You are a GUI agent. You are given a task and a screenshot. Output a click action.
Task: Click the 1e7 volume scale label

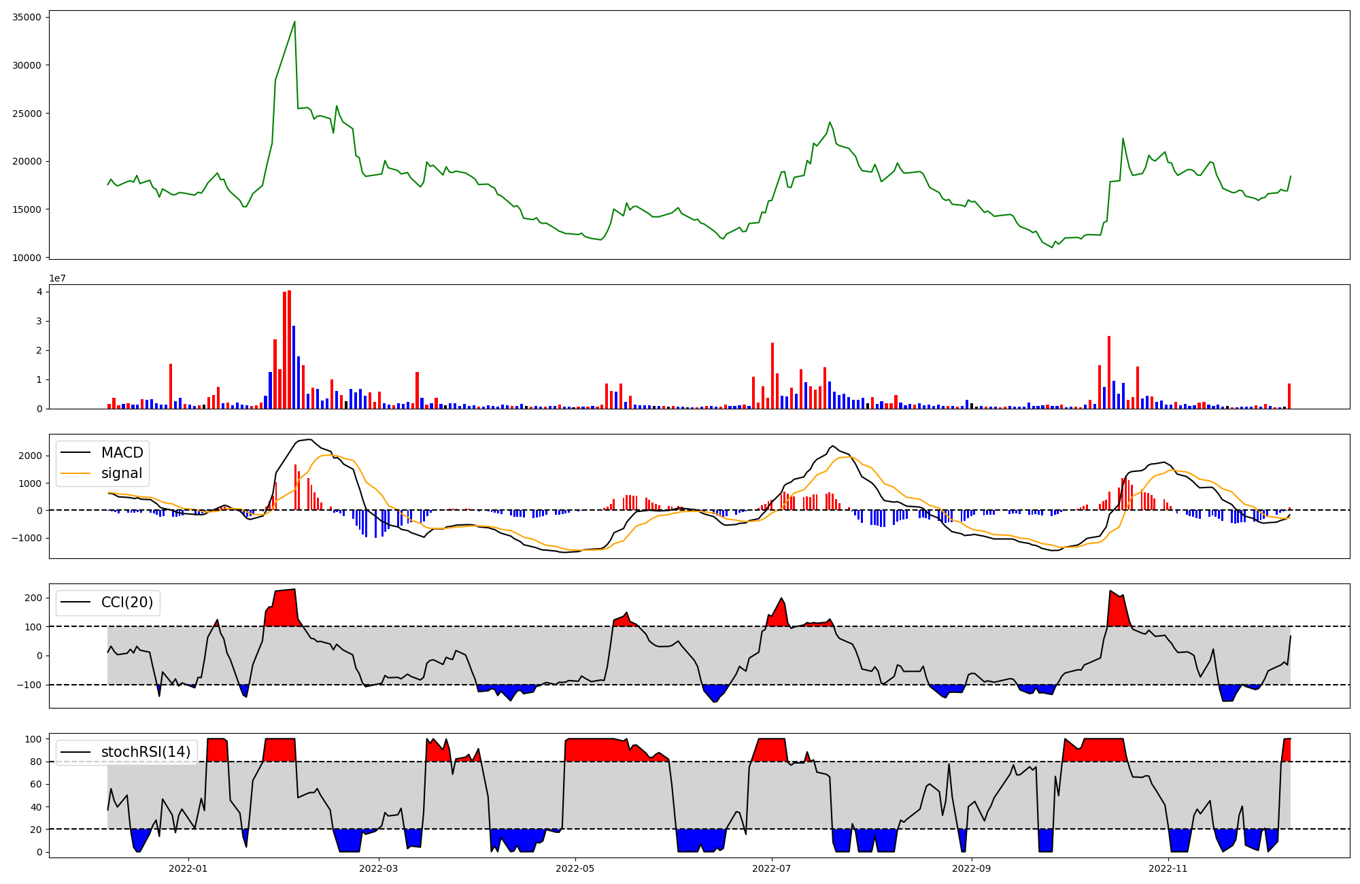(x=57, y=278)
